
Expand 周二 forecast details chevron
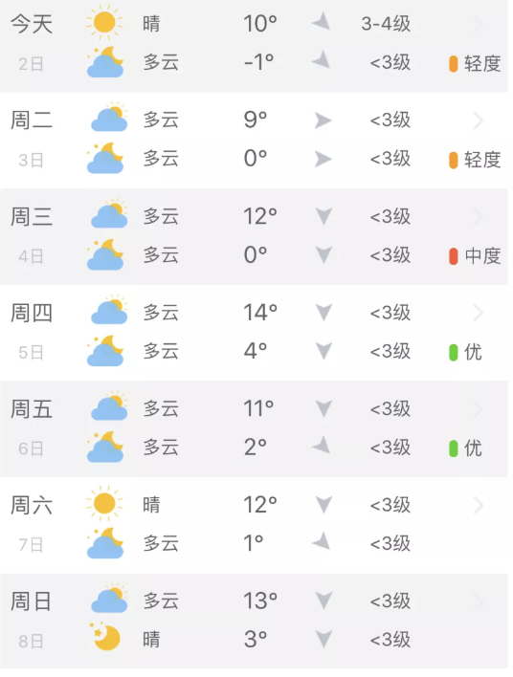pyautogui.click(x=478, y=120)
